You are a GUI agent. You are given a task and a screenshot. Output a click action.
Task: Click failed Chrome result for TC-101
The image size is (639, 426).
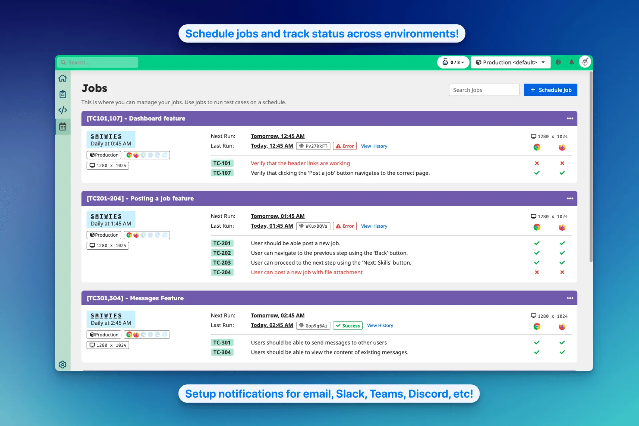[x=536, y=163]
